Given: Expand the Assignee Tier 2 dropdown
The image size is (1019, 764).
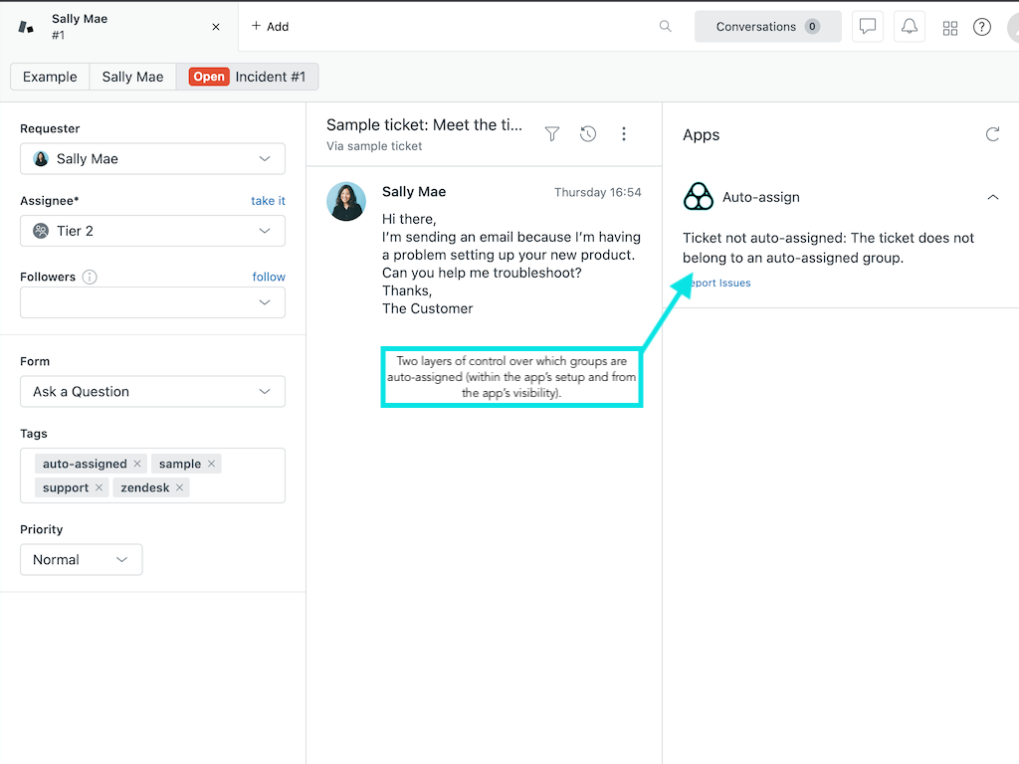Looking at the screenshot, I should click(x=152, y=231).
